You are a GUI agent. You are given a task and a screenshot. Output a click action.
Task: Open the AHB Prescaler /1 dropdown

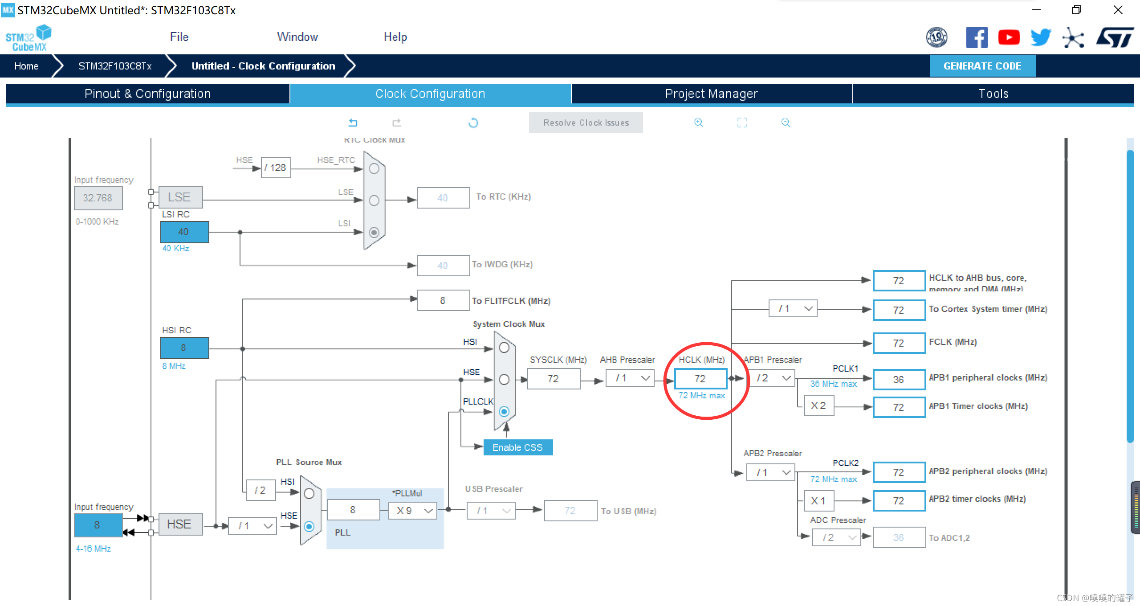630,378
